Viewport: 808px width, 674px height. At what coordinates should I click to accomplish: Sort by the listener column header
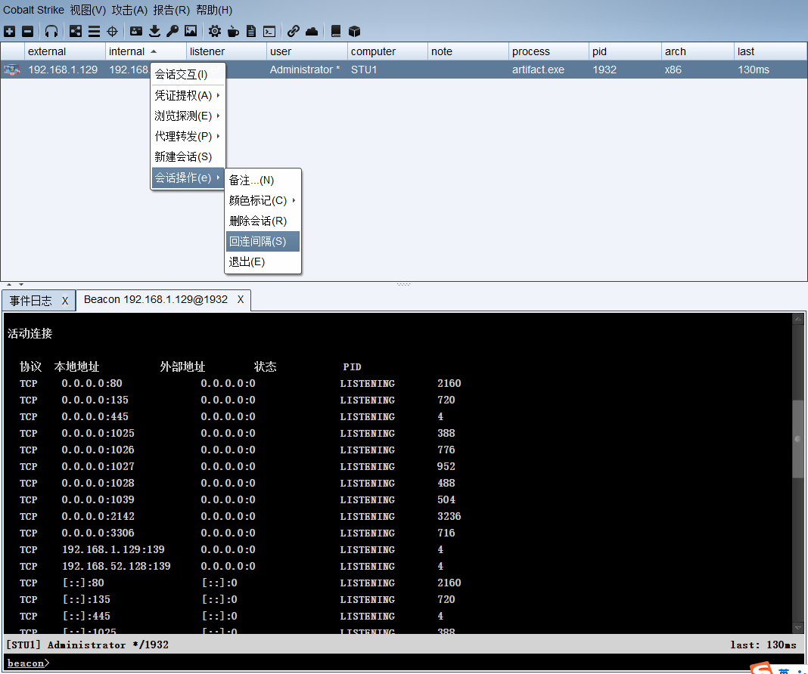point(226,51)
